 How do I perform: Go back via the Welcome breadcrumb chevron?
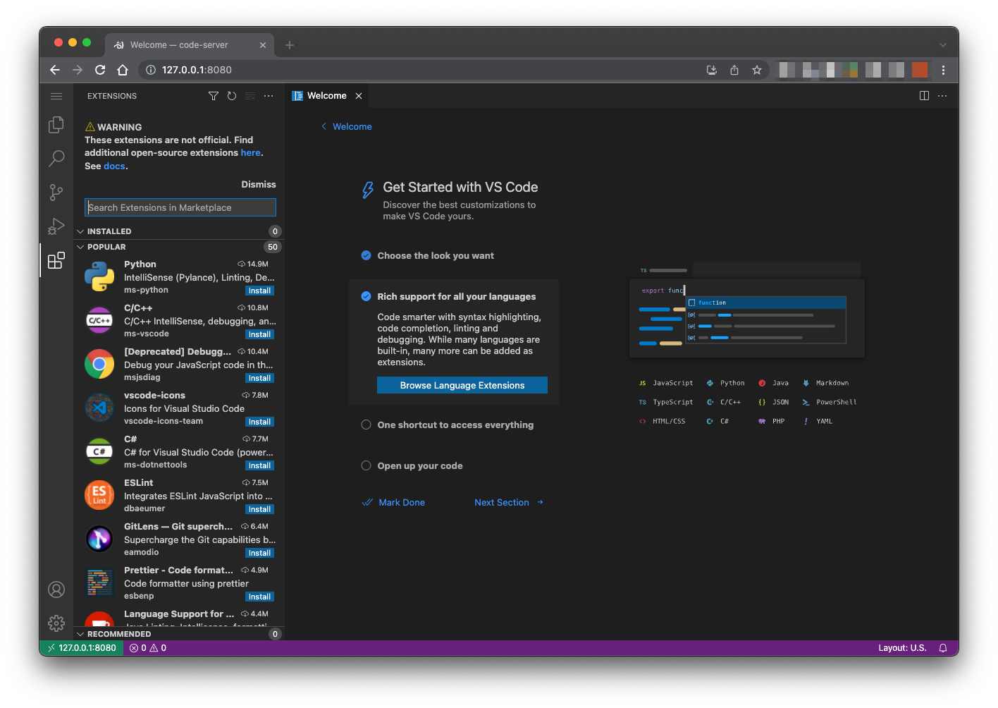[324, 127]
